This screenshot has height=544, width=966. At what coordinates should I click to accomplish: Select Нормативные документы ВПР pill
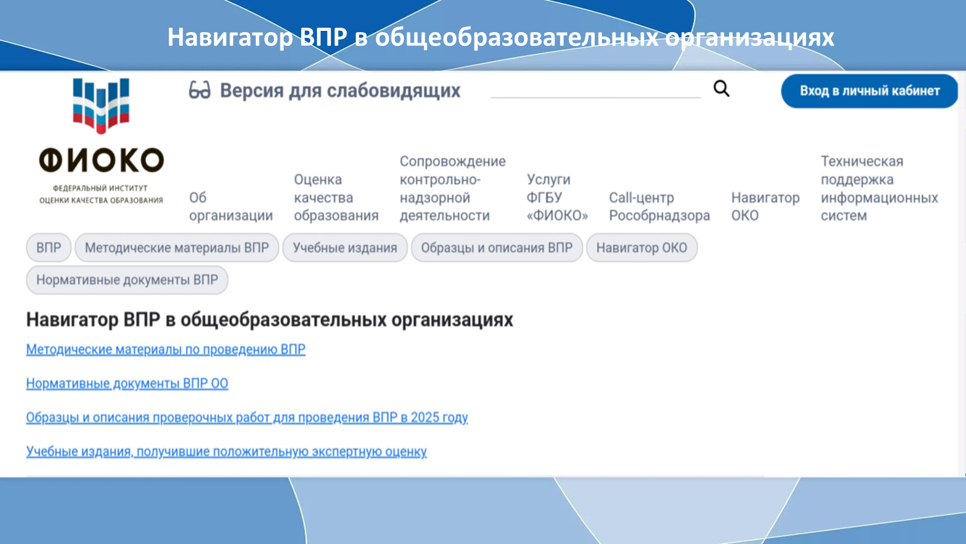point(127,280)
